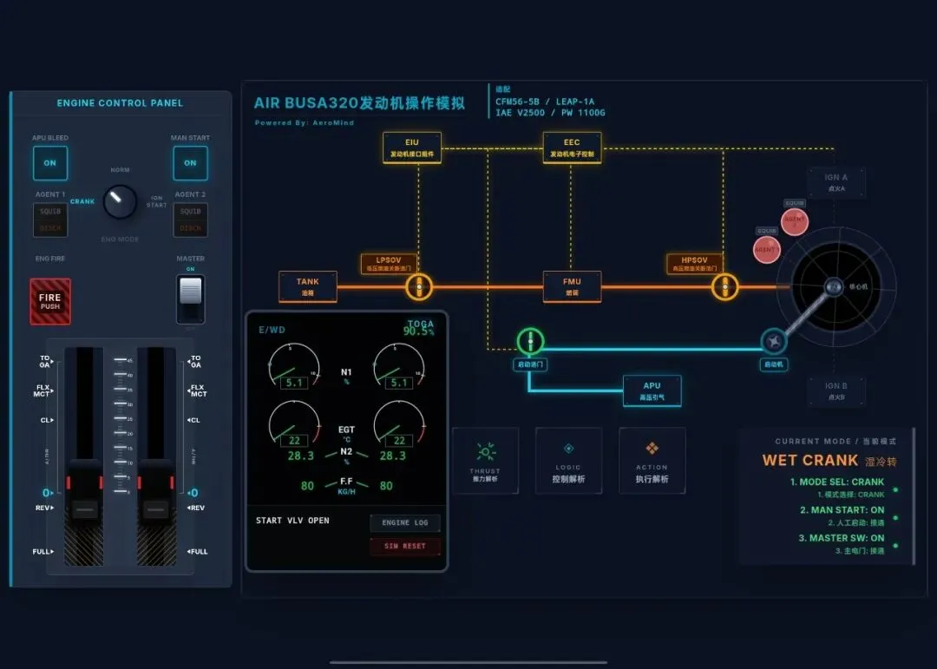Screen dimensions: 937x669
Task: Open the LOGIC control analysis card
Action: 568,461
